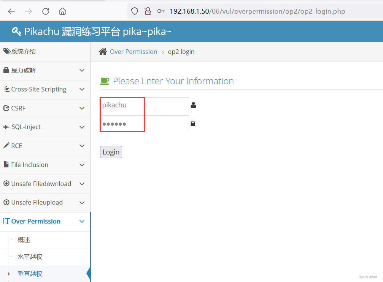This screenshot has width=383, height=282.
Task: Click the op2 login breadcrumb text
Action: 181,52
